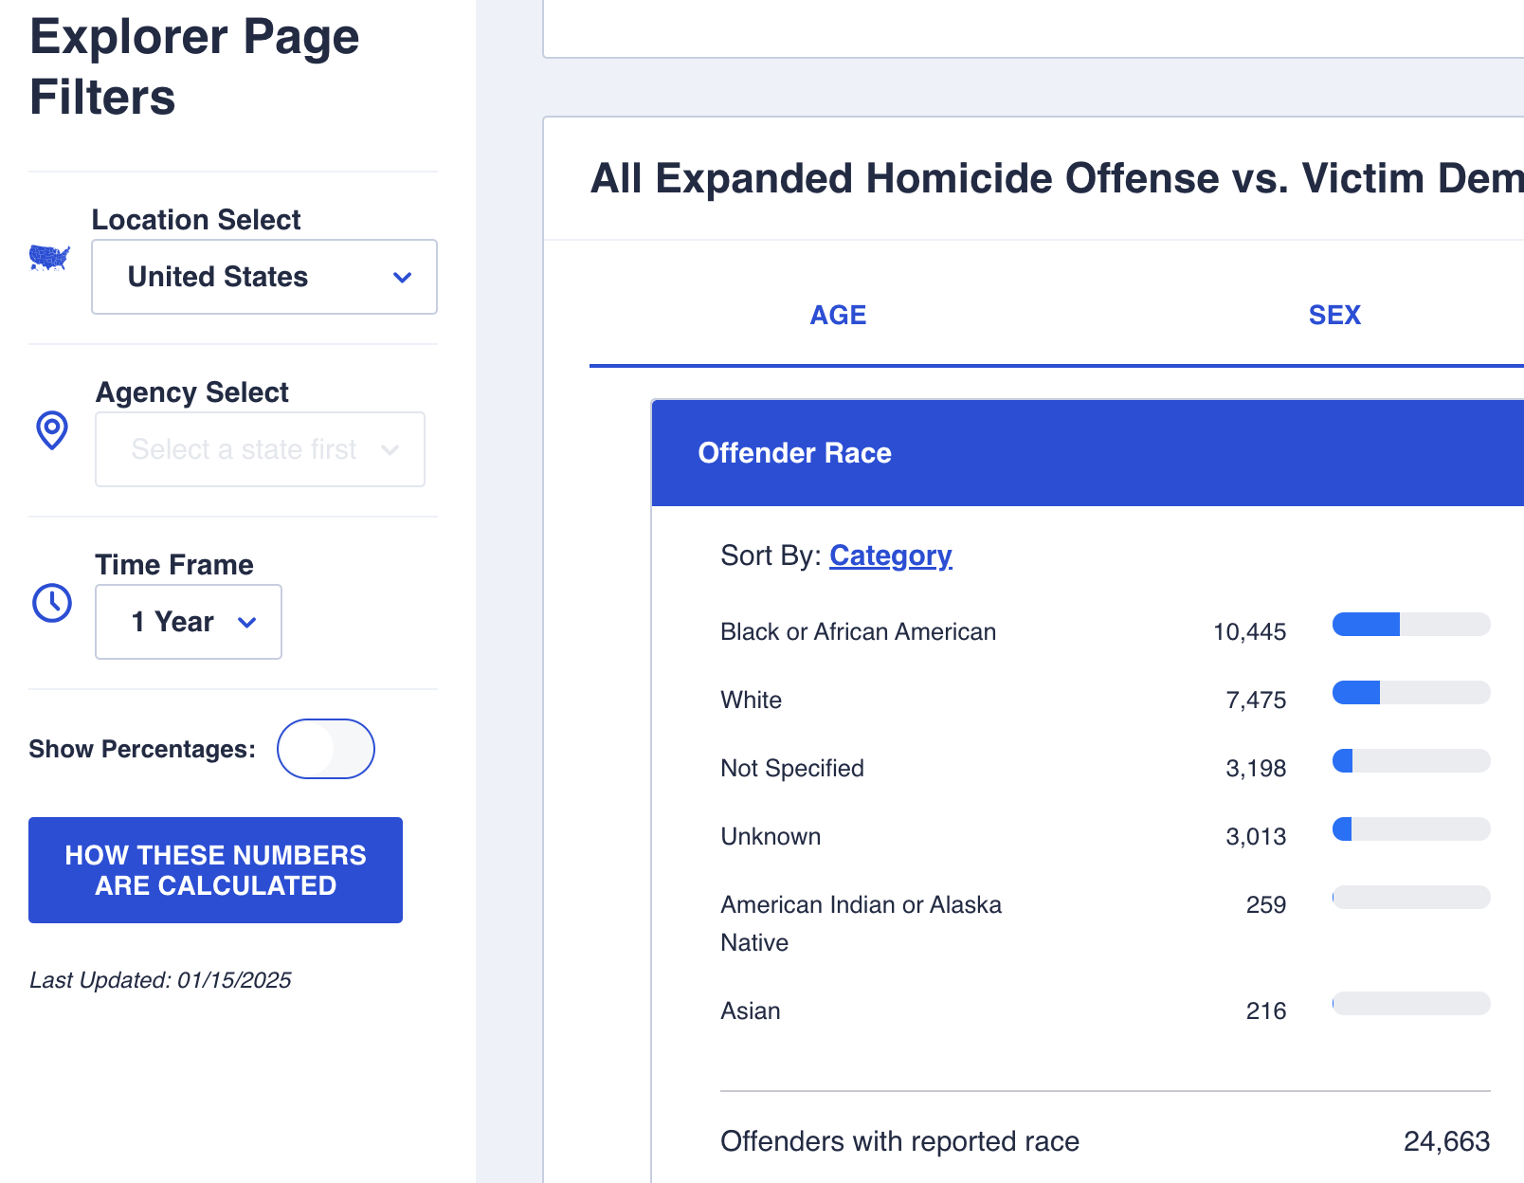Select the American Indian or Alaska Native label
The height and width of the screenshot is (1183, 1524).
point(861,923)
